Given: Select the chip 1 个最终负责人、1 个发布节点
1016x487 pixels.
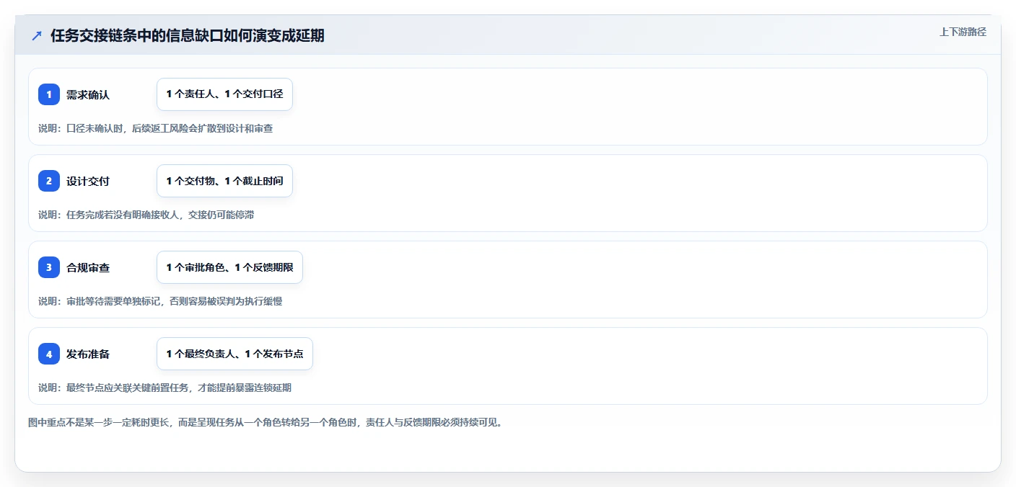Looking at the screenshot, I should tap(235, 354).
